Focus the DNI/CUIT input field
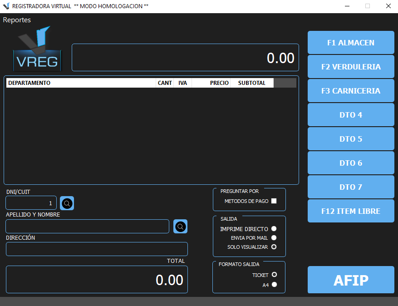 (31, 203)
